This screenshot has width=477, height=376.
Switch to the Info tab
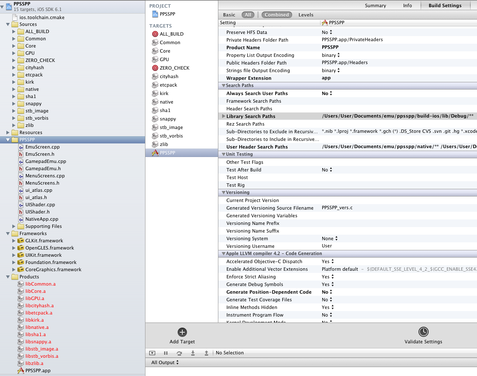click(407, 6)
